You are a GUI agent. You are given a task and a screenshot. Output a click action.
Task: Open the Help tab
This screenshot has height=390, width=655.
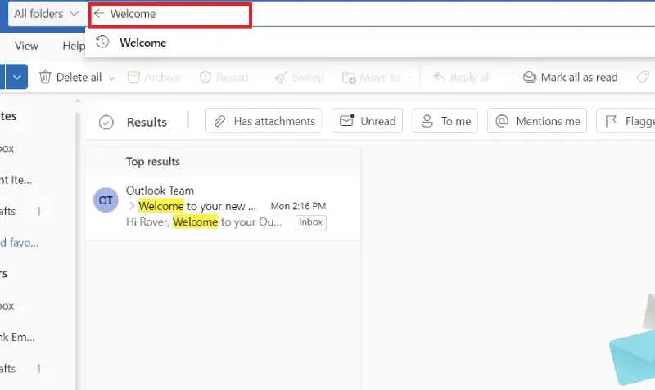tap(74, 46)
